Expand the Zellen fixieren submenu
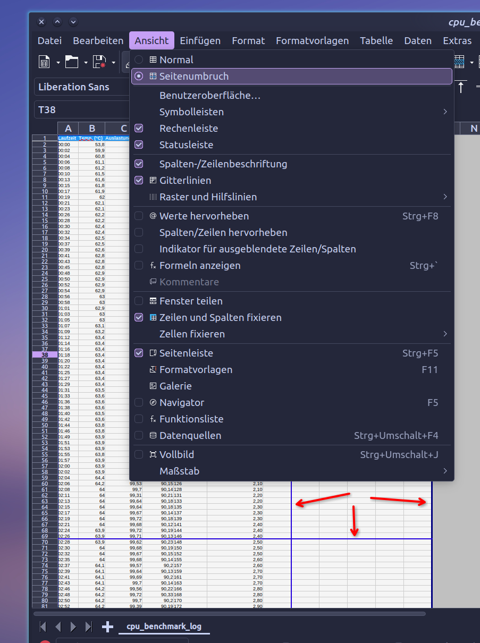This screenshot has height=643, width=480. (292, 334)
